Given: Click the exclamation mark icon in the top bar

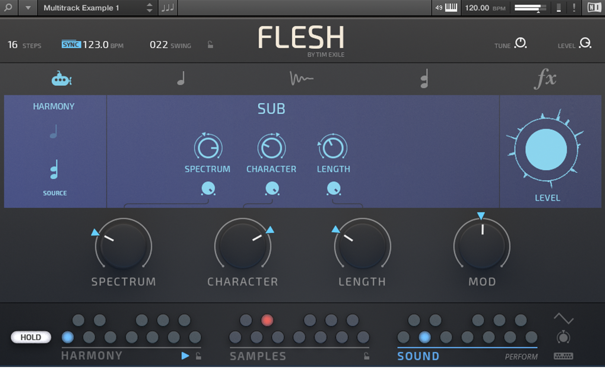Looking at the screenshot, I should 574,8.
